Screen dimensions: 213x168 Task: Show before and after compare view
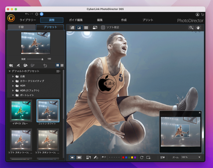[79, 157]
